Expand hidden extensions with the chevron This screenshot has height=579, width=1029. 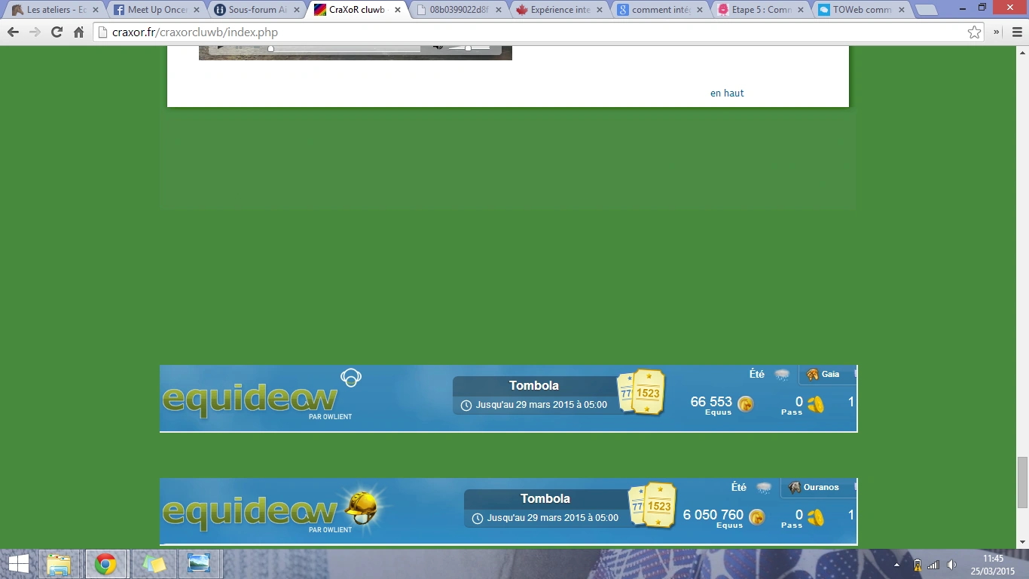[996, 32]
